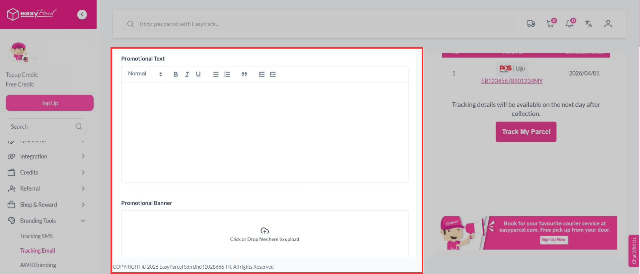Open Tracking SMS submenu item
The image size is (640, 274).
(x=36, y=236)
